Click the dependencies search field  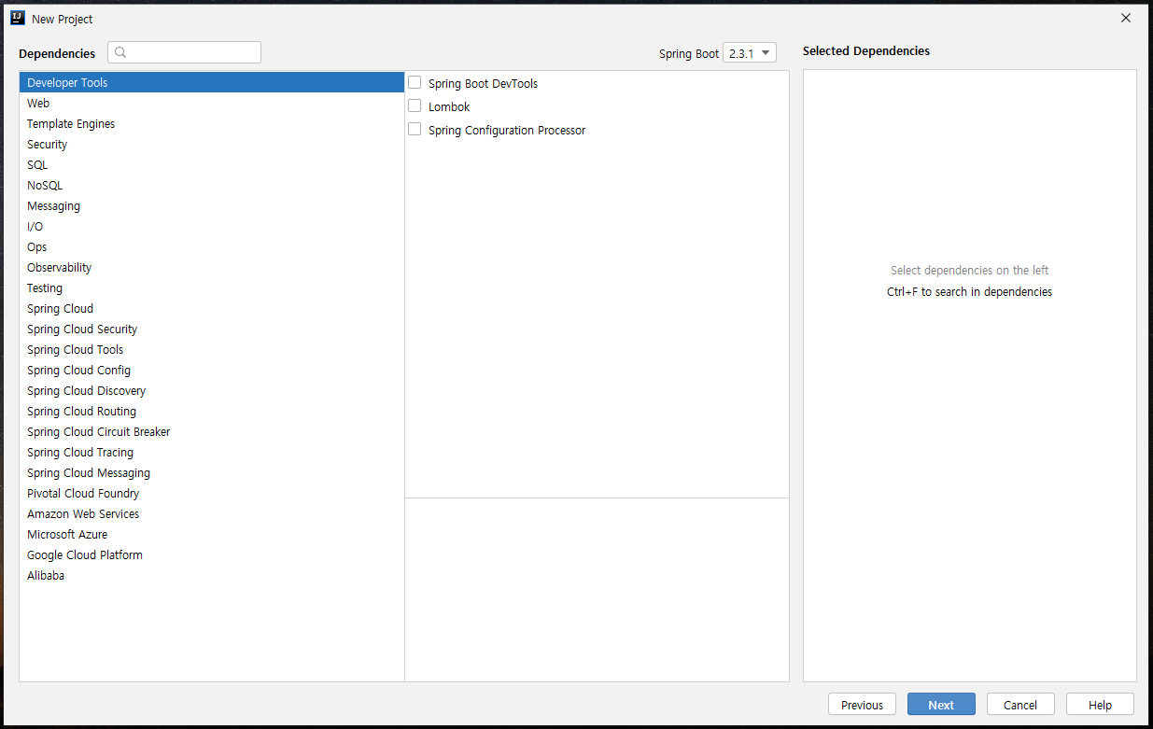(184, 52)
